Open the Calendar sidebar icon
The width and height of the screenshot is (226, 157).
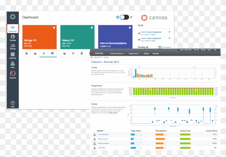(13, 56)
